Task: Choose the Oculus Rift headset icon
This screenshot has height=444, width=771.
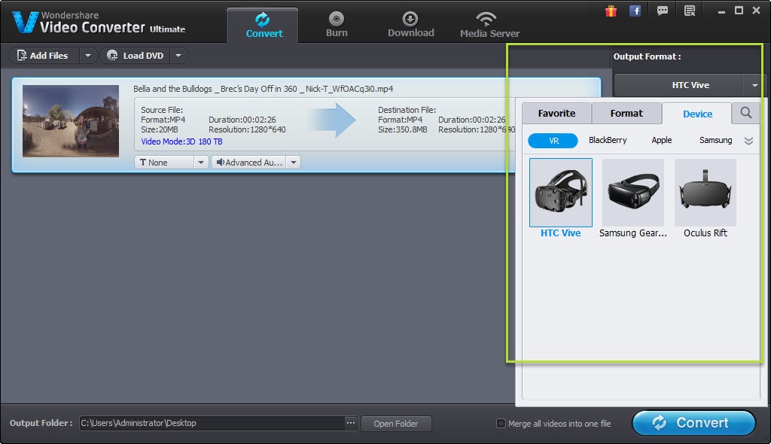Action: [x=705, y=192]
